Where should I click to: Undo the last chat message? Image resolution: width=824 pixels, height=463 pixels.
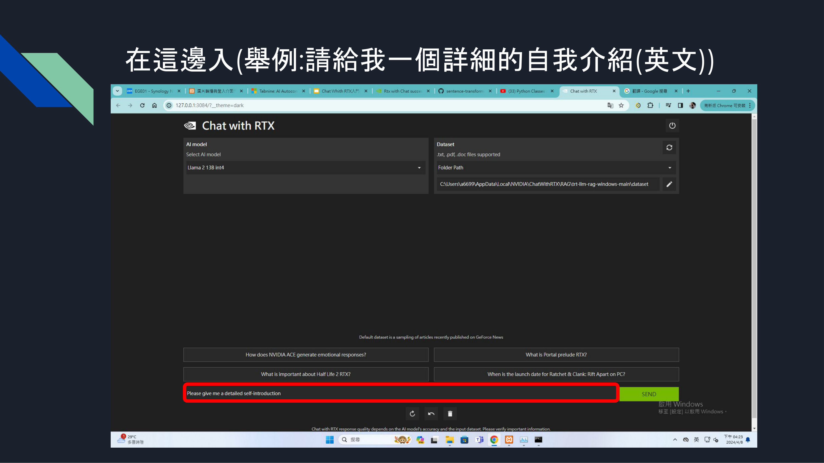tap(431, 414)
